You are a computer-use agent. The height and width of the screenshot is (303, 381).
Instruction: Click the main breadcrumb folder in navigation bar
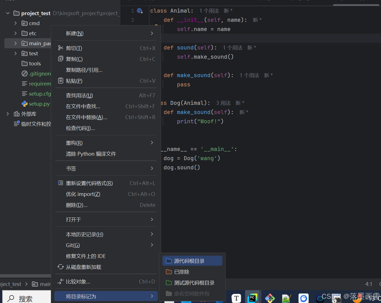pos(41,284)
